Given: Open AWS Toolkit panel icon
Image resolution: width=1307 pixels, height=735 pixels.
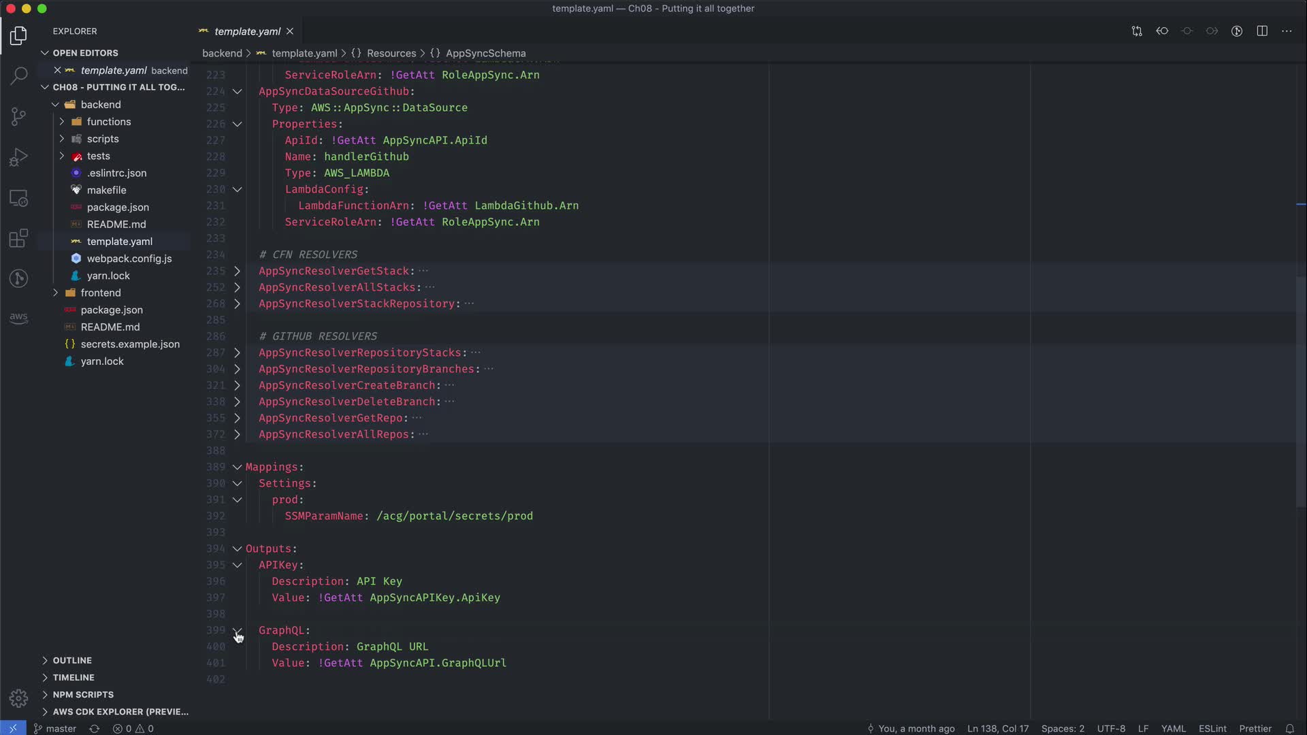Looking at the screenshot, I should (x=18, y=318).
